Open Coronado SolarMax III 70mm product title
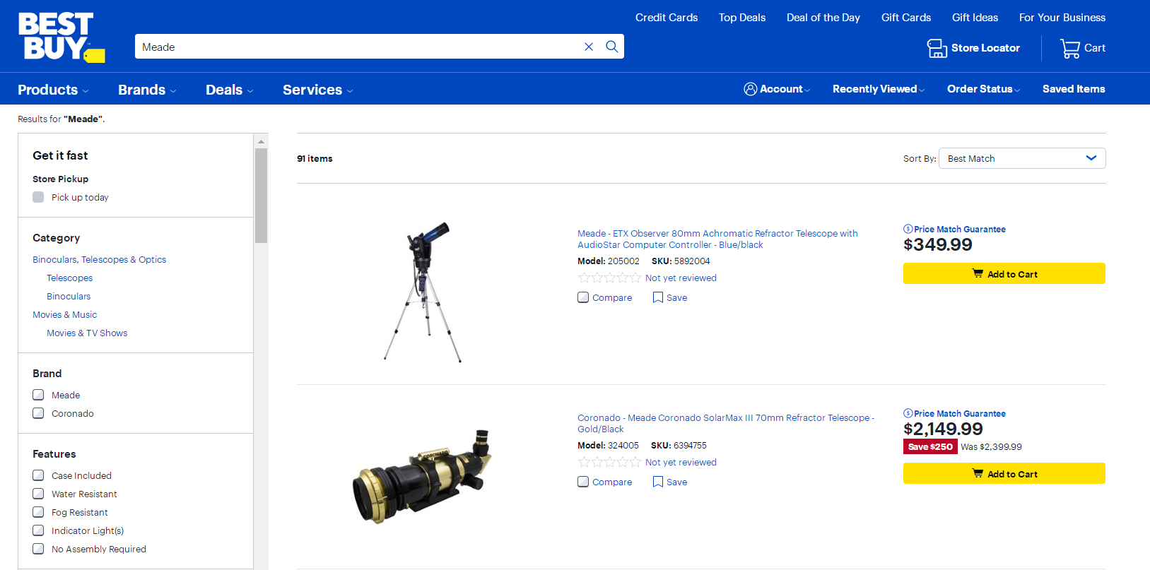The width and height of the screenshot is (1150, 570). coord(726,423)
